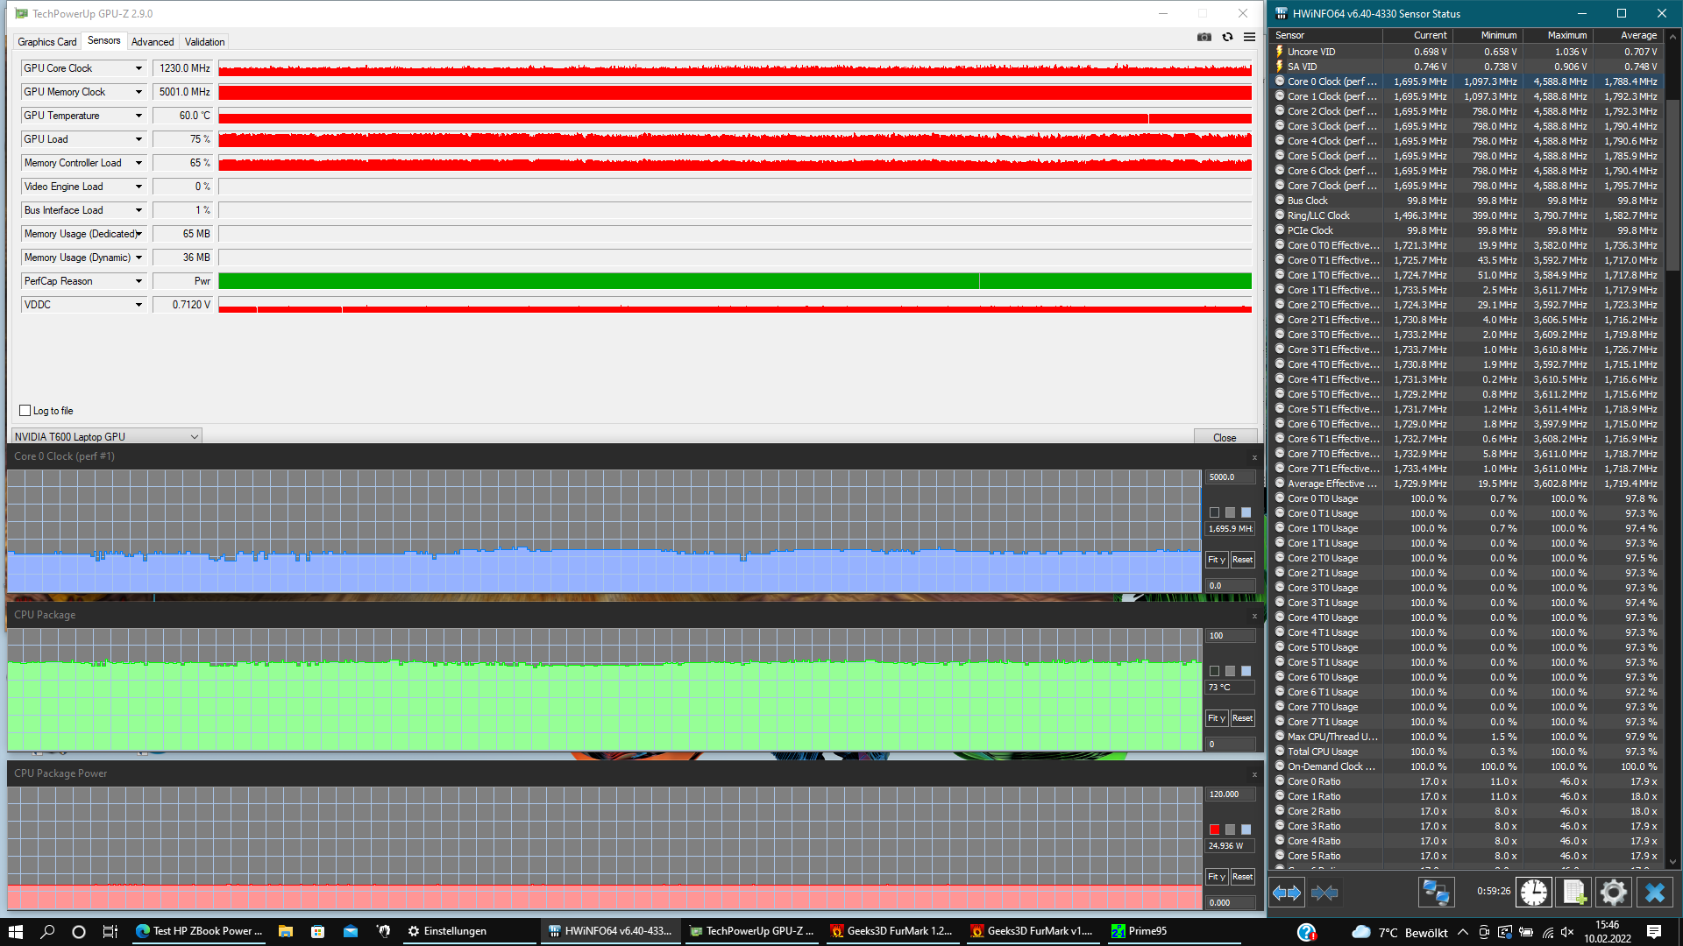Expand the NVIDIA T600 Laptop GPU selector
Viewport: 1683px width, 946px height.
[x=194, y=437]
